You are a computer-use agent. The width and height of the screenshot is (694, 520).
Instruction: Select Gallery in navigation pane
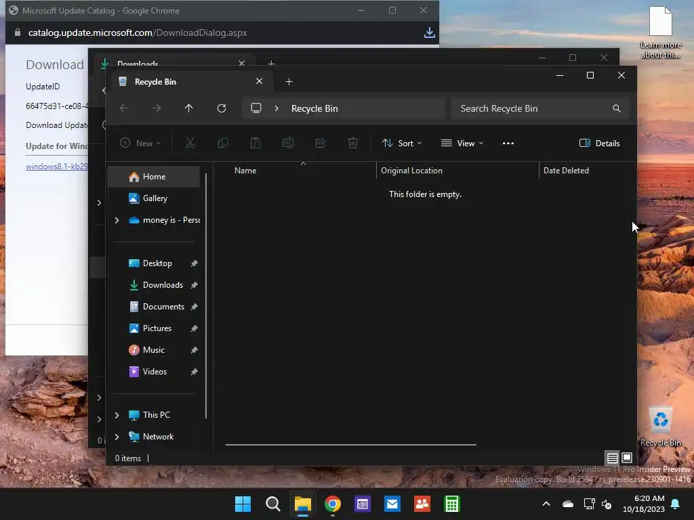pos(153,198)
